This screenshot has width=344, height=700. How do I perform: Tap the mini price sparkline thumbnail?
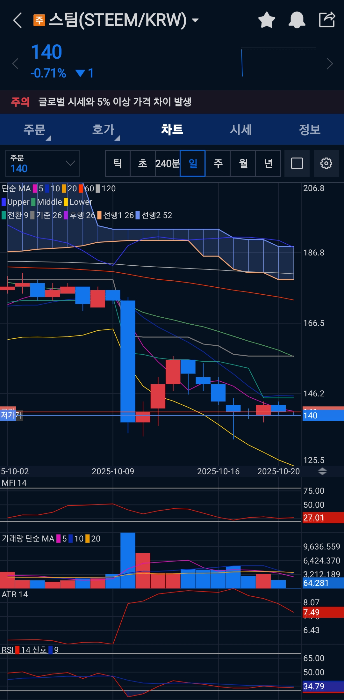click(x=278, y=63)
